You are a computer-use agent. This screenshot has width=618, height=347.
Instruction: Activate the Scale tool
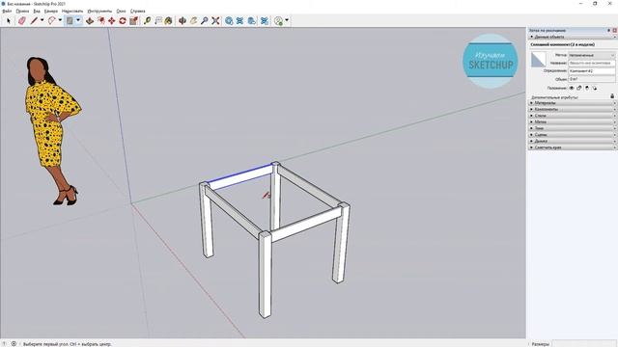click(133, 21)
